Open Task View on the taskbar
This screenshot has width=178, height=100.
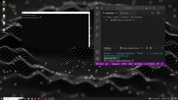tap(25, 99)
